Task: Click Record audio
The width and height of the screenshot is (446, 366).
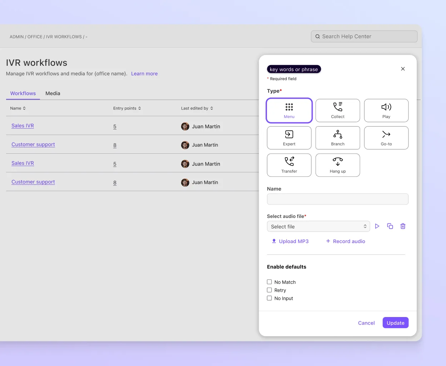Action: click(346, 241)
